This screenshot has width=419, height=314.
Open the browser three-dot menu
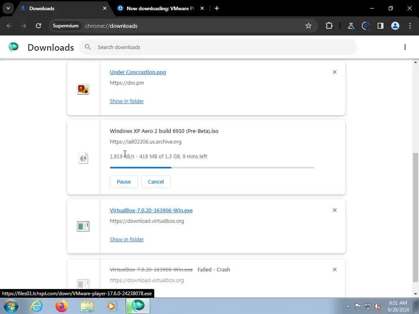410,26
